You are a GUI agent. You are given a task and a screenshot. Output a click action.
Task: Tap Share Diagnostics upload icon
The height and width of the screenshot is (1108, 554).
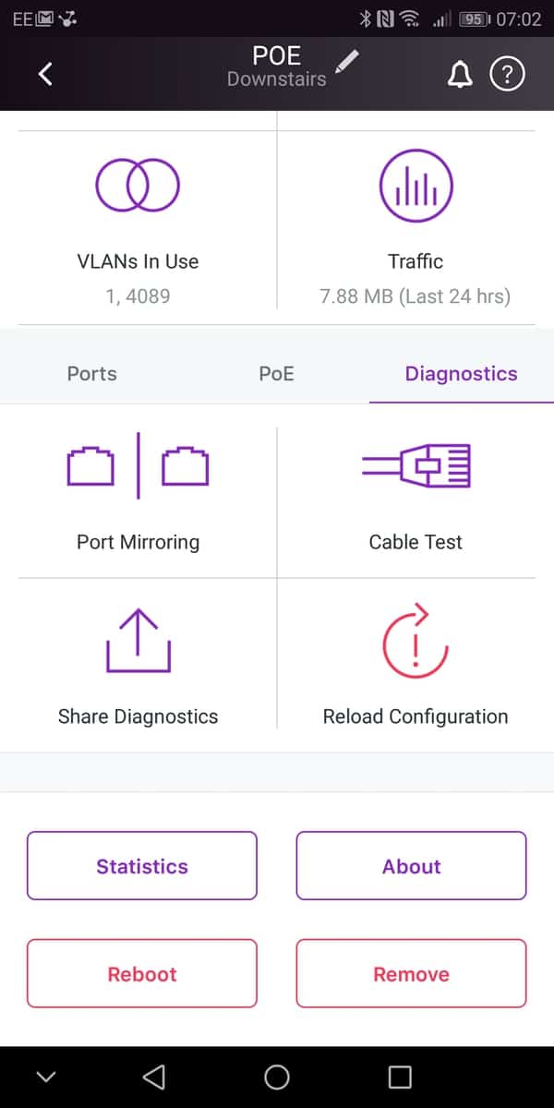point(138,640)
